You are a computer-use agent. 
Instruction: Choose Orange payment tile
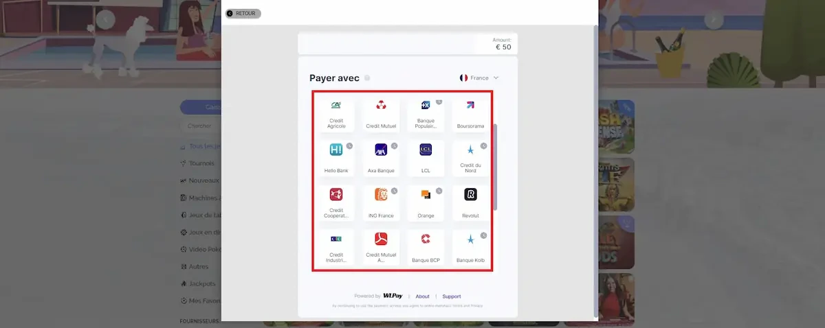(x=426, y=202)
